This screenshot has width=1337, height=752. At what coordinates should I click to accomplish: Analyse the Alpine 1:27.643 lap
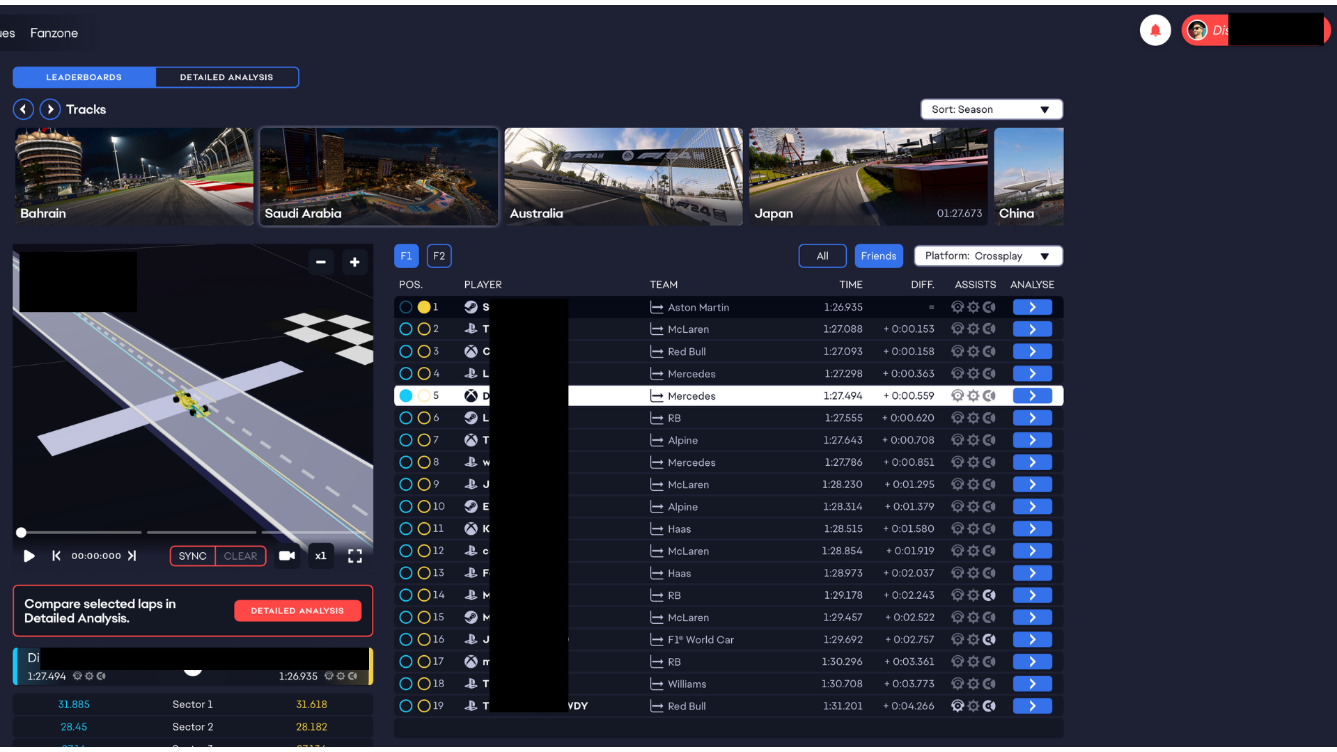pyautogui.click(x=1032, y=440)
